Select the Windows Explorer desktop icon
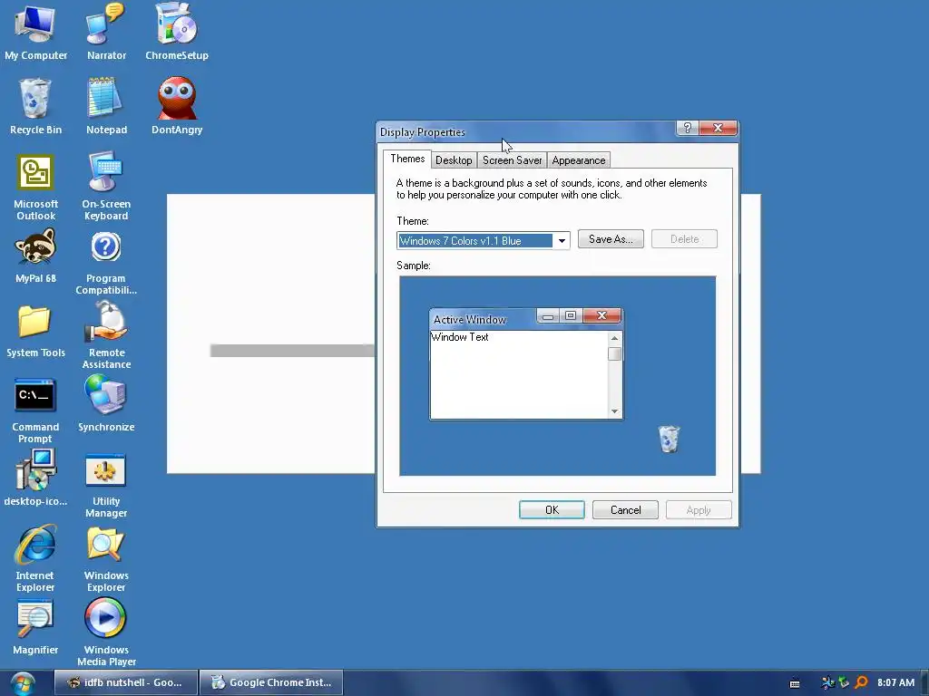Viewport: 929px width, 696px height. point(106,559)
